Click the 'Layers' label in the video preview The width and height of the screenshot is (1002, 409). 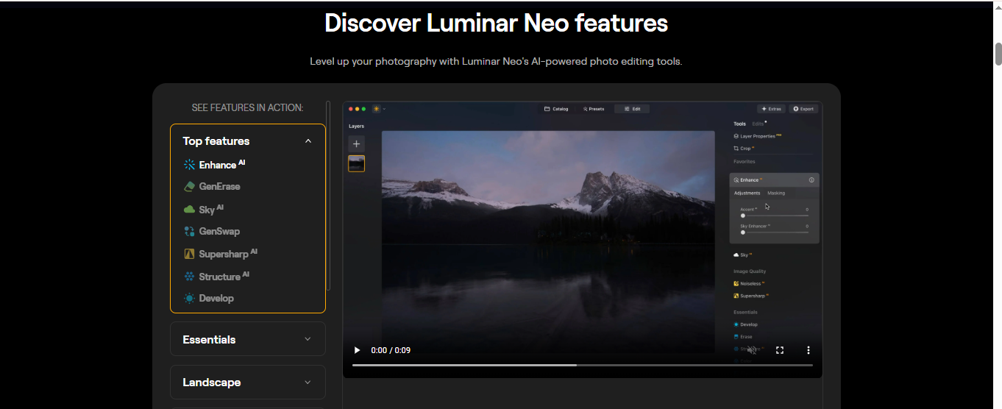pos(356,127)
